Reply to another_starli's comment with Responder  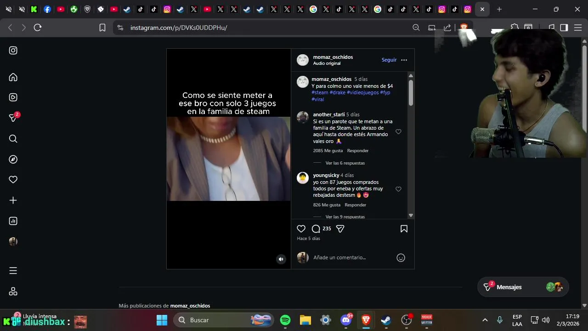[358, 151]
